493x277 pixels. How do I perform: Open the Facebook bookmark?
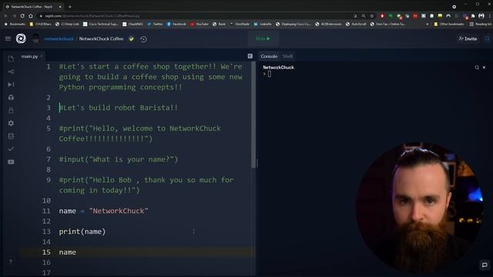pos(176,24)
